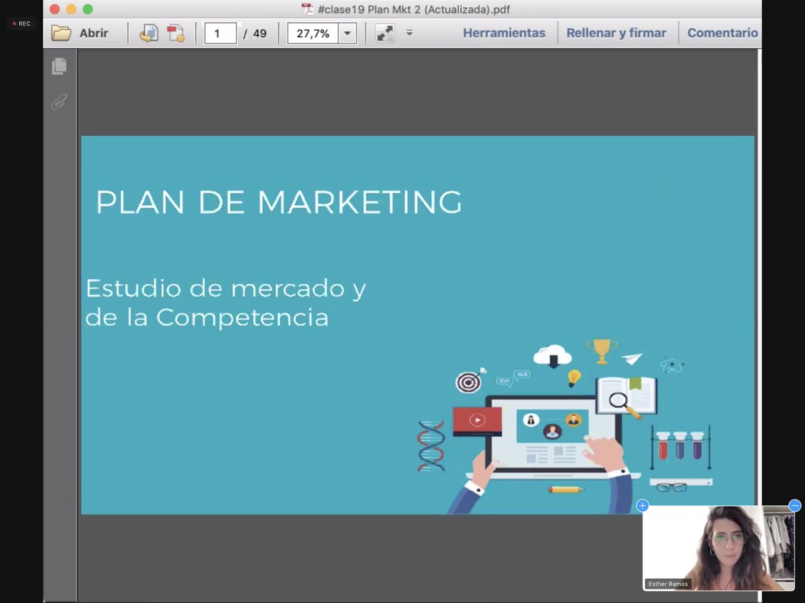The image size is (805, 603).
Task: Open the page thumbnails panel in the sidebar
Action: pos(60,66)
